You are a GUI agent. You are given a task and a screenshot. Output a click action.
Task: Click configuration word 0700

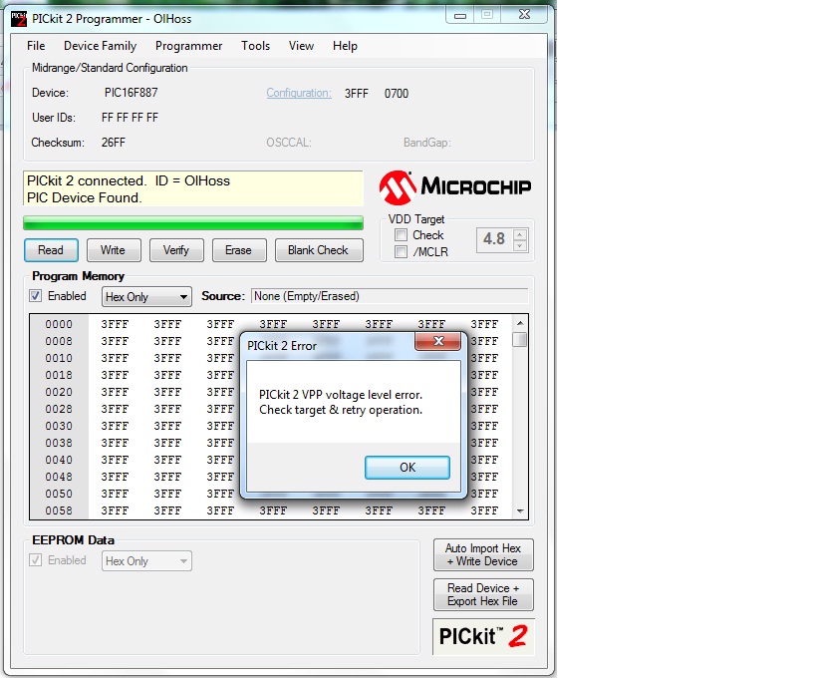click(397, 94)
